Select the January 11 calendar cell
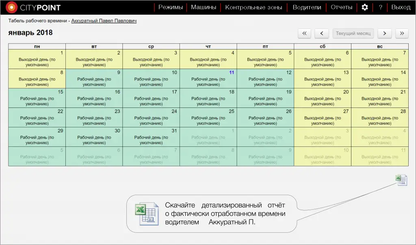 (208, 79)
